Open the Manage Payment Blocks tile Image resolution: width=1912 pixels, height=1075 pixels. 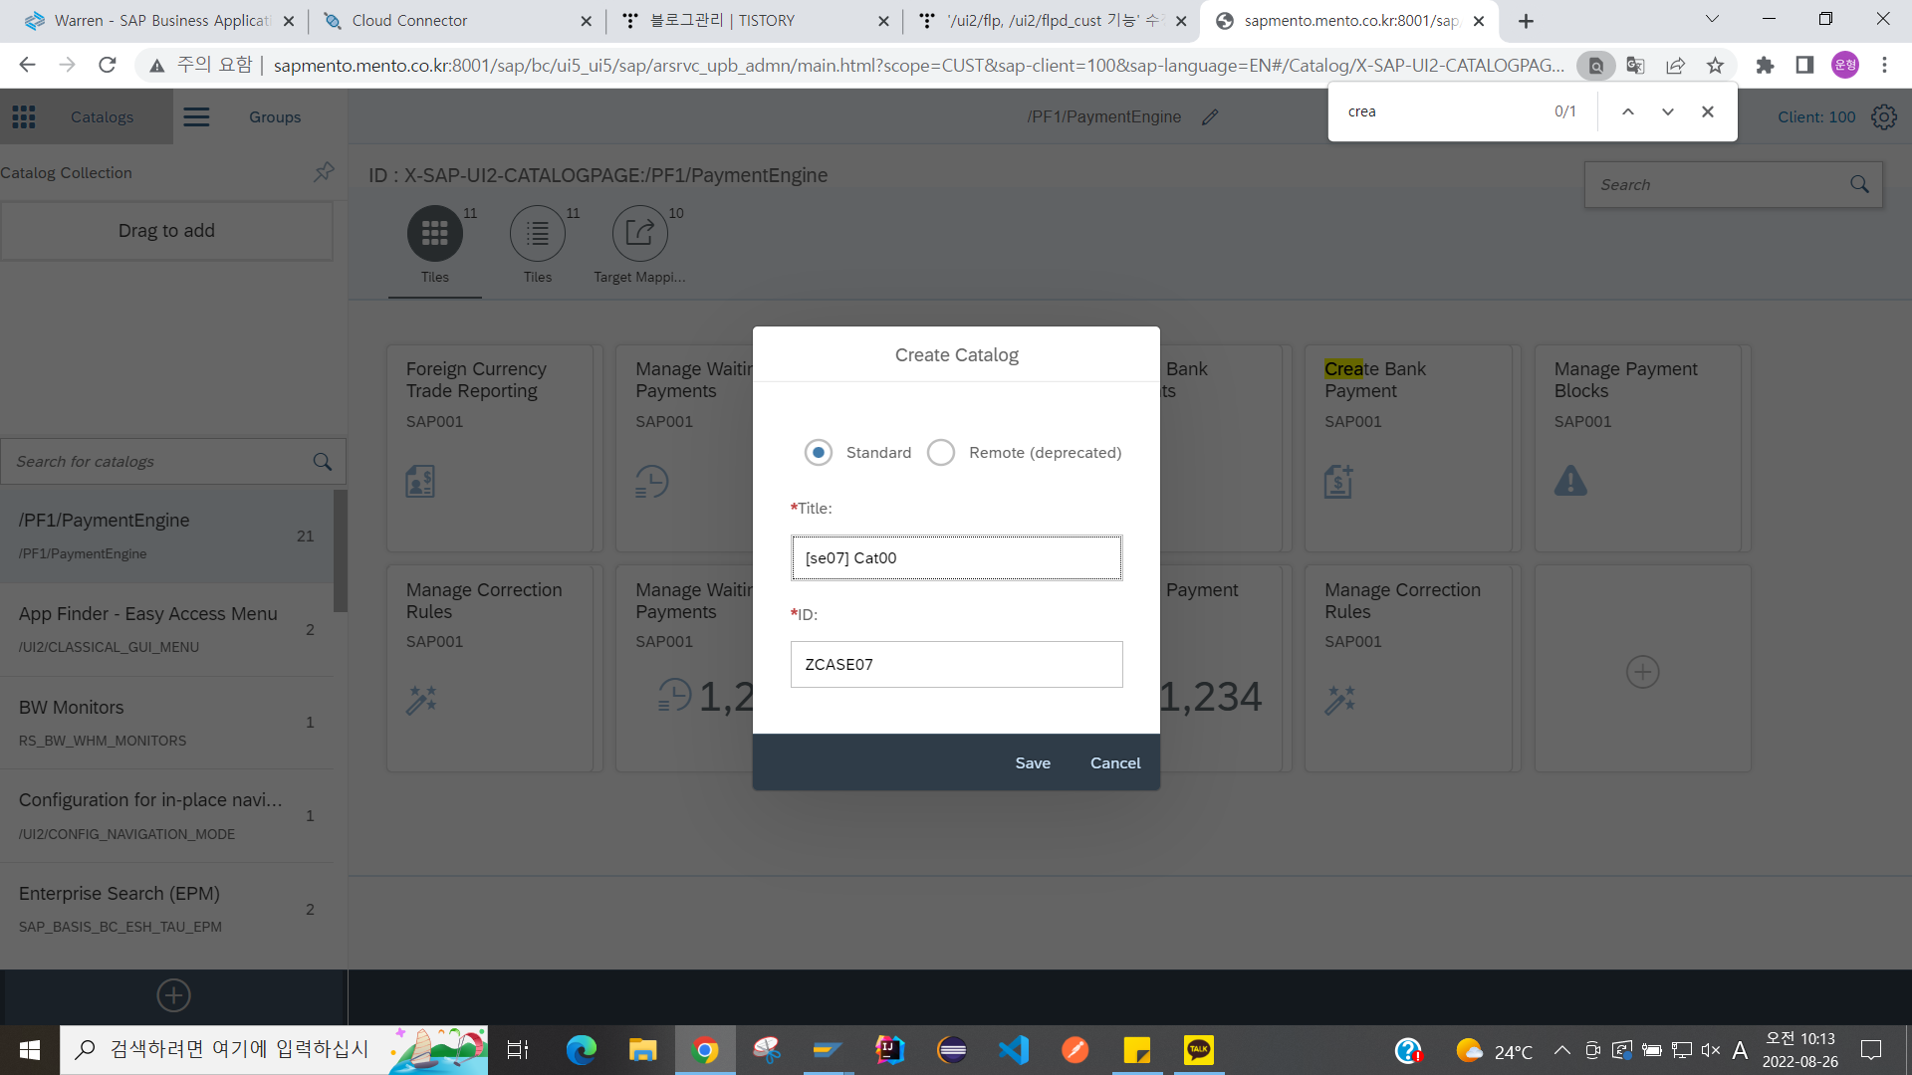coord(1642,448)
